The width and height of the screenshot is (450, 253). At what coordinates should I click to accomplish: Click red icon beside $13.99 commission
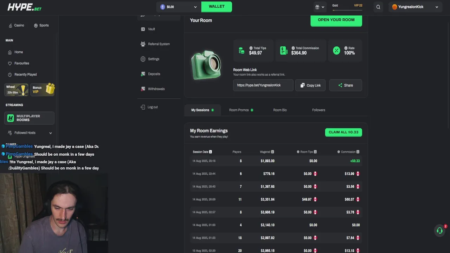point(358,174)
